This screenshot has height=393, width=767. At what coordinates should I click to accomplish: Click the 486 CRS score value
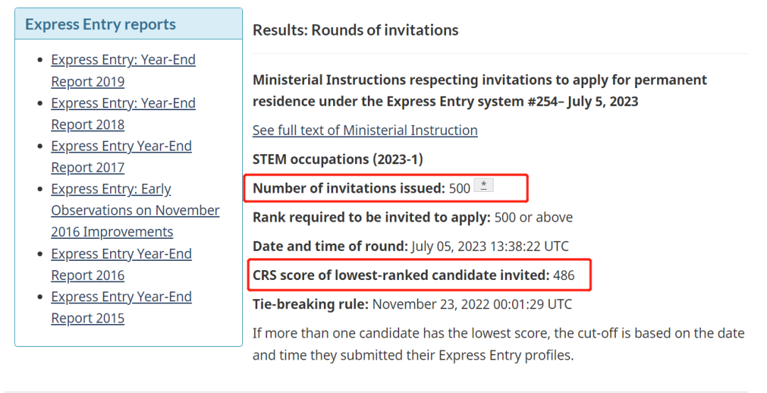564,275
